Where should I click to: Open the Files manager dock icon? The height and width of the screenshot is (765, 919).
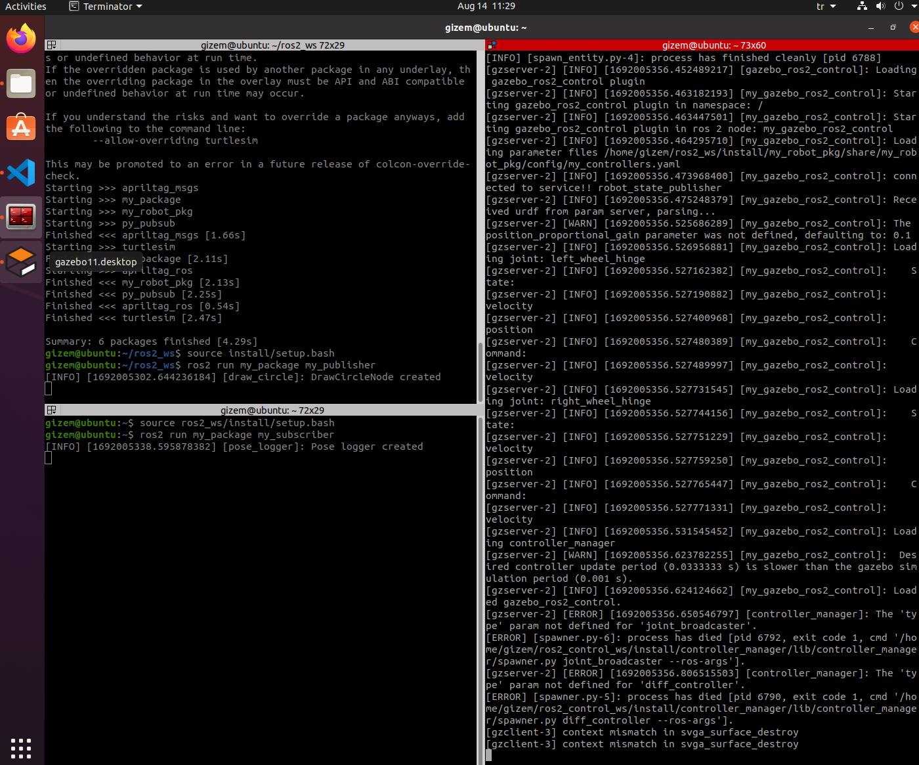tap(21, 83)
